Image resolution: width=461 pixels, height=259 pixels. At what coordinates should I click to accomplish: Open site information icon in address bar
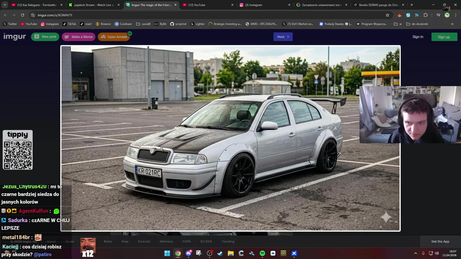33,15
